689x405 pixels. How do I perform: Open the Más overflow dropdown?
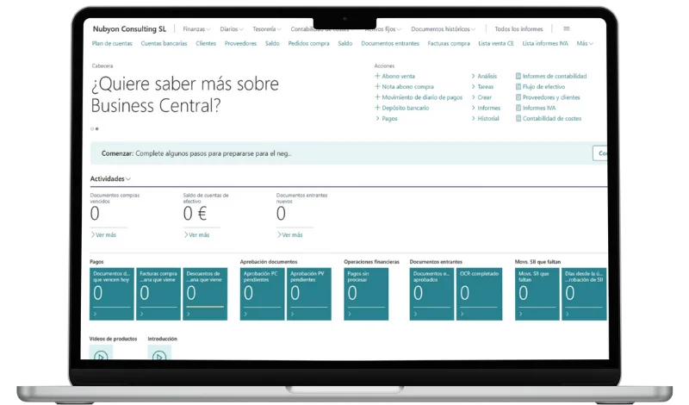click(x=585, y=44)
